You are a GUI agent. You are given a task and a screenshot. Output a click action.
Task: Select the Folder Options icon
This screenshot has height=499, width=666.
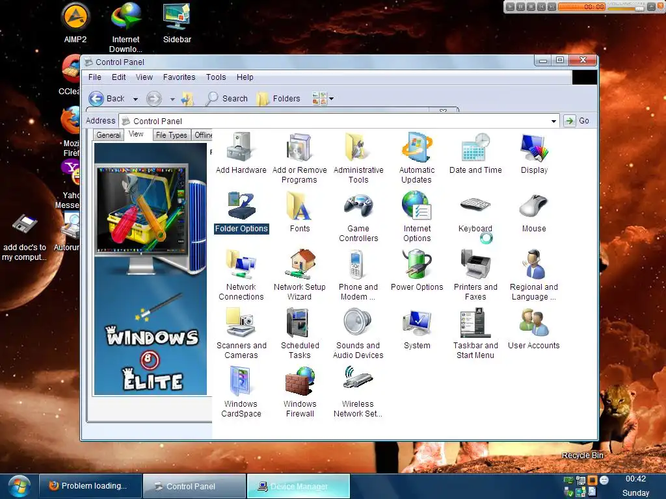241,211
